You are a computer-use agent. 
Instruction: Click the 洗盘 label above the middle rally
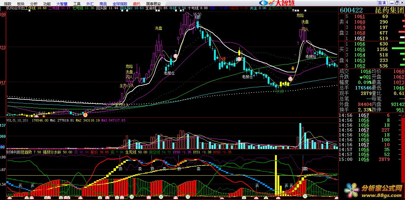click(x=158, y=28)
